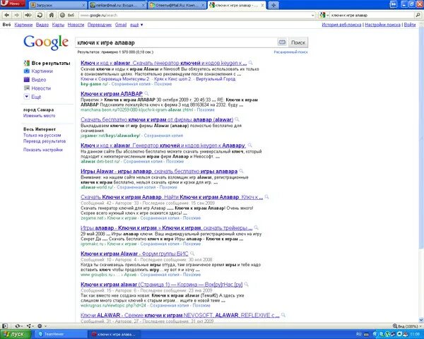Click the browser search field
The image size is (424, 339).
(x=372, y=16)
